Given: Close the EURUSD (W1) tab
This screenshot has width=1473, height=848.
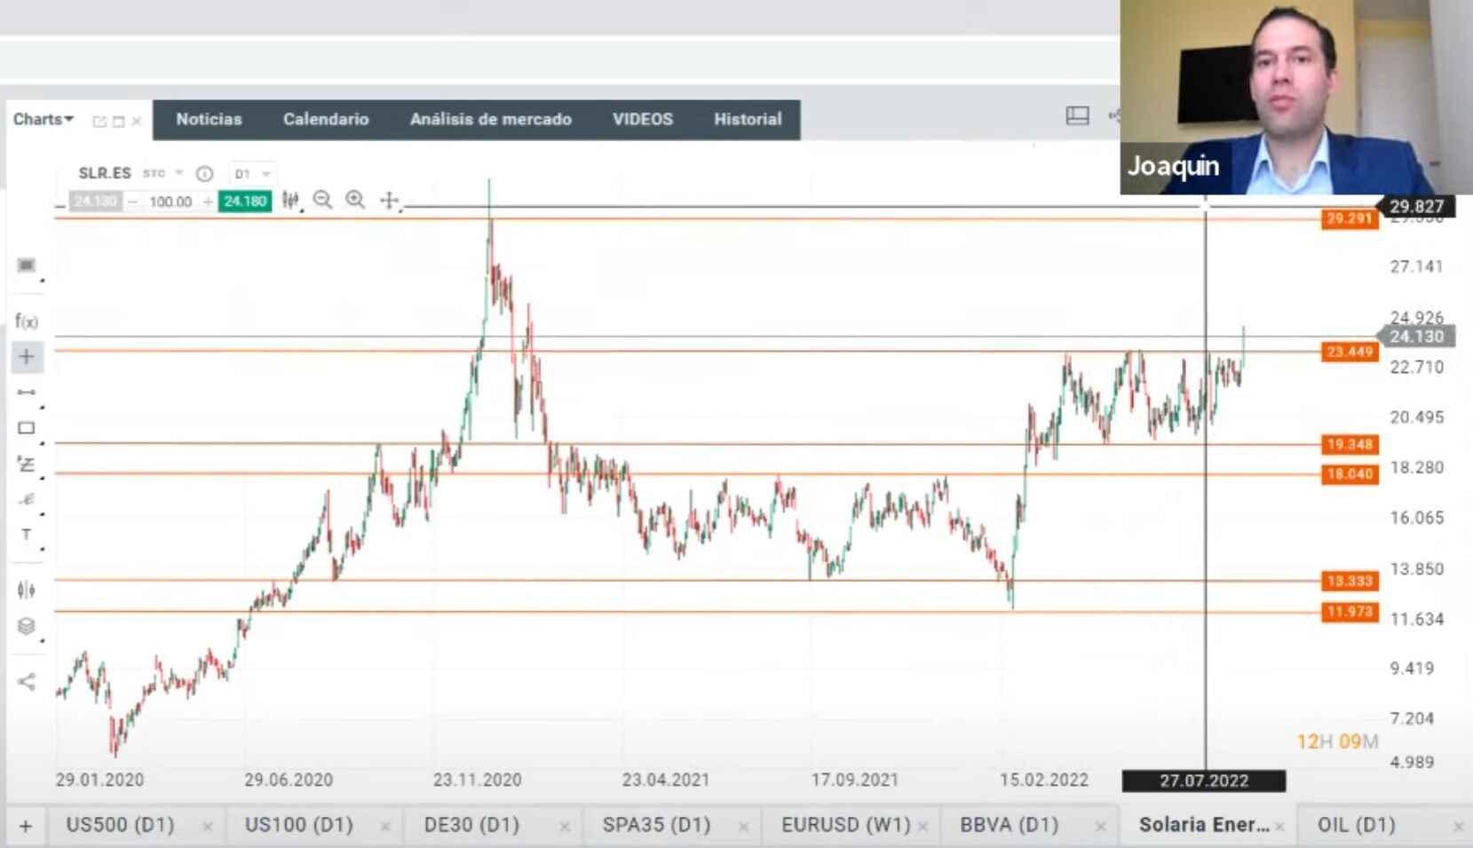Looking at the screenshot, I should (923, 827).
